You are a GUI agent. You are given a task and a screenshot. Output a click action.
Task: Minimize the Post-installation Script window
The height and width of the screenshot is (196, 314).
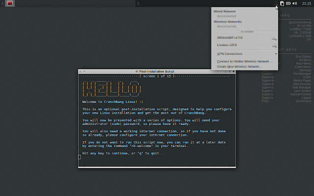tap(226, 72)
